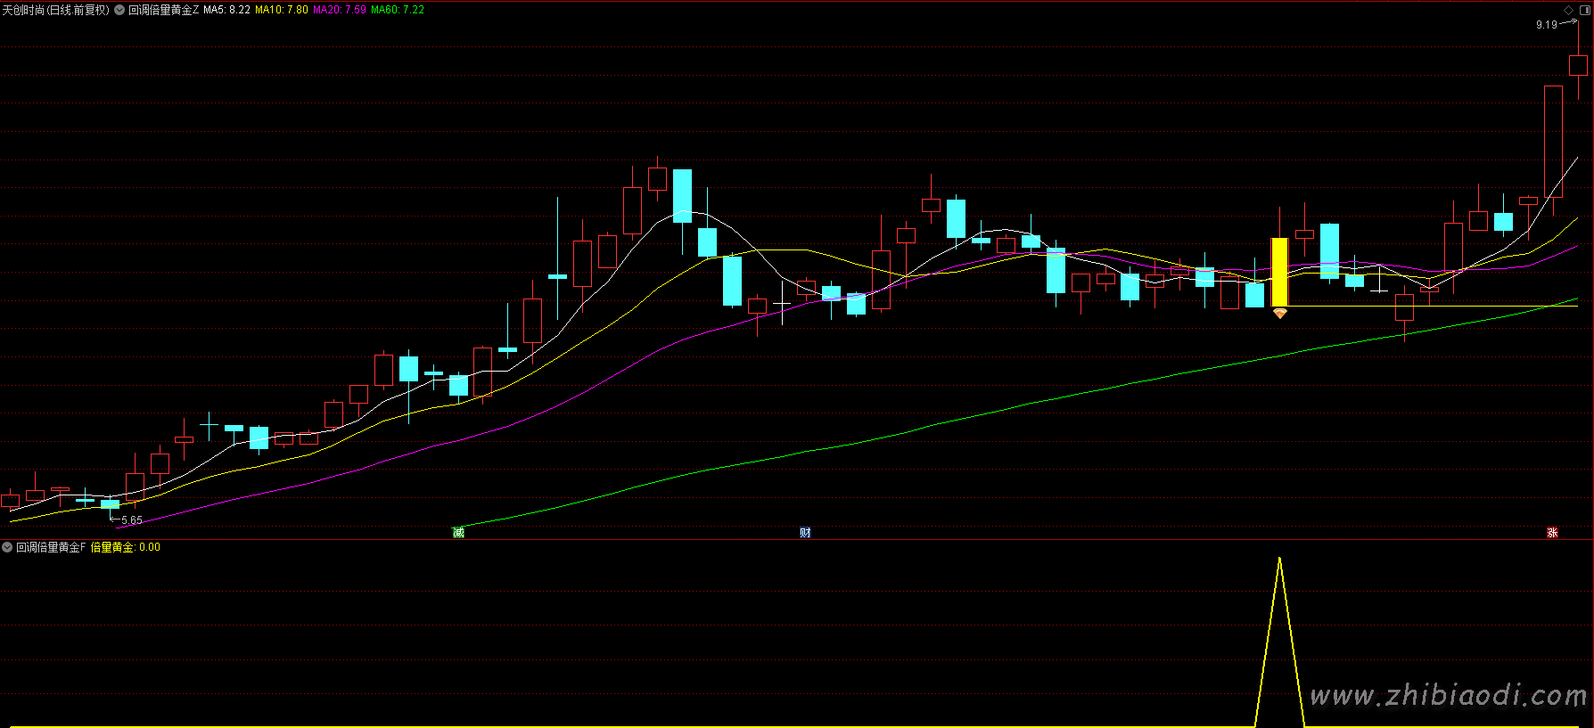Click the red 涨 event marker
Screen dimensions: 1594x728
[1552, 533]
